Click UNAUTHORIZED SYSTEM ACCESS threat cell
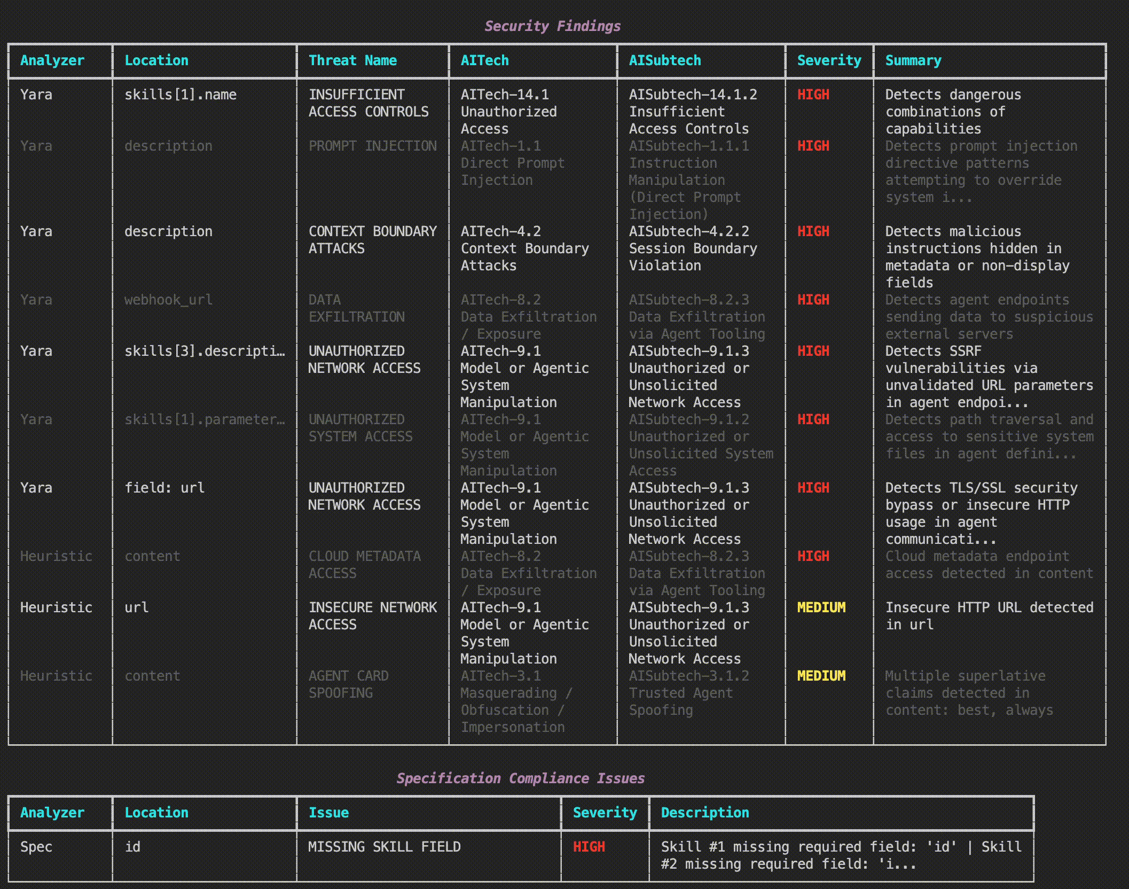1129x889 pixels. pos(360,428)
